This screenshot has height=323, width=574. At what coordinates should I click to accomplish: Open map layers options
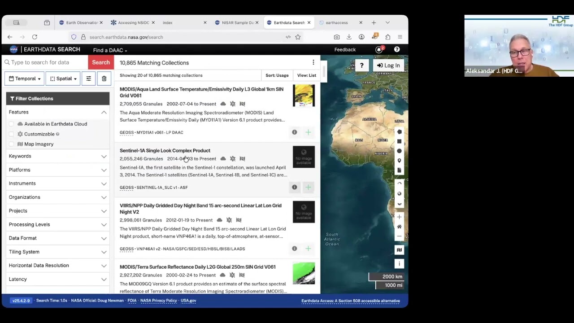point(399,250)
